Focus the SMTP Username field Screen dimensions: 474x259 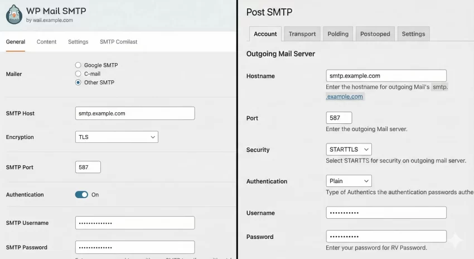pos(135,223)
